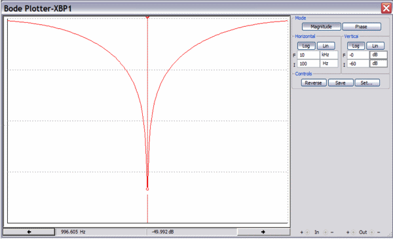Switch to Magnitude mode
The width and height of the screenshot is (393, 239).
(322, 27)
